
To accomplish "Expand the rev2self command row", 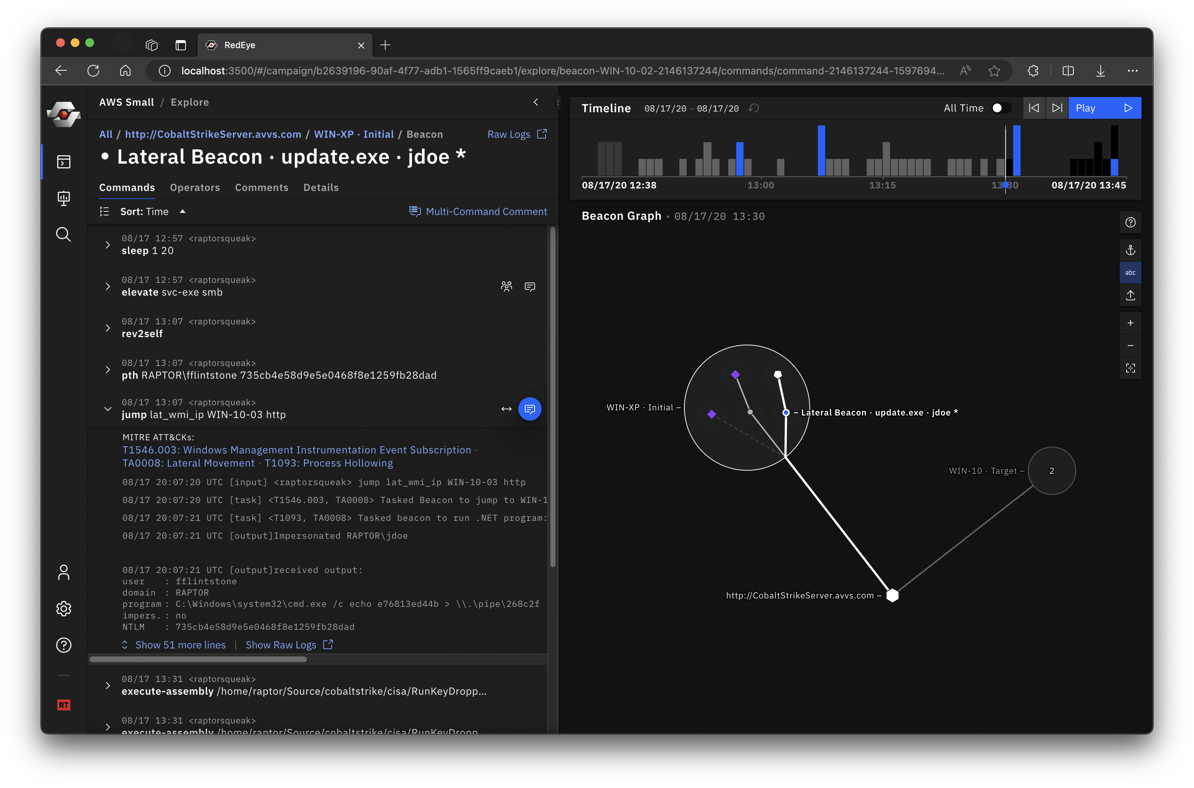I will click(x=108, y=328).
